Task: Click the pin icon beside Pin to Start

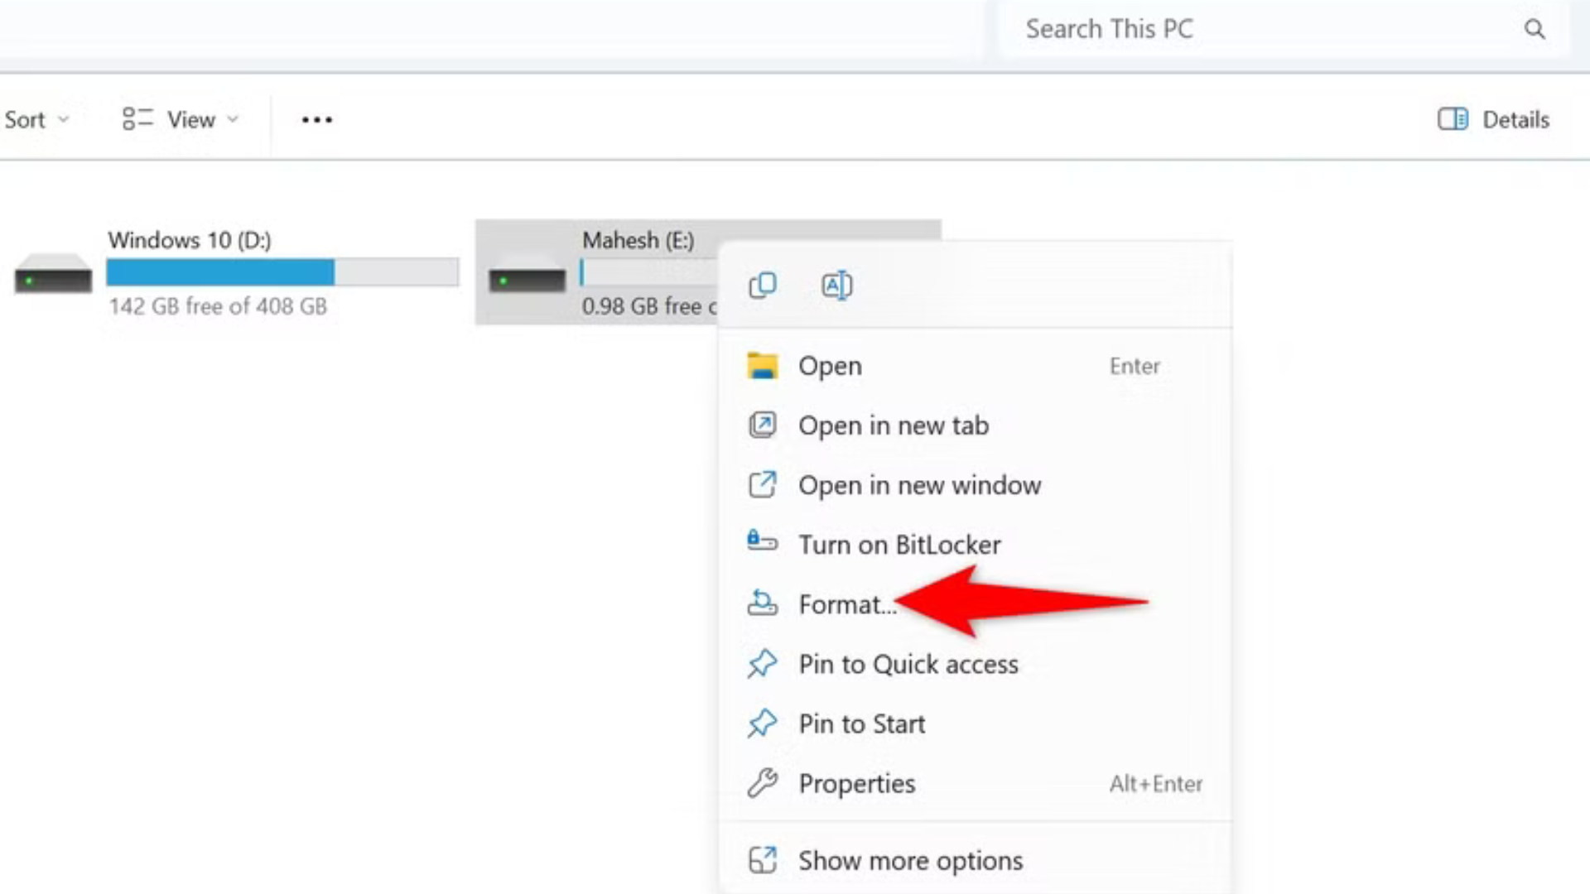Action: tap(762, 723)
